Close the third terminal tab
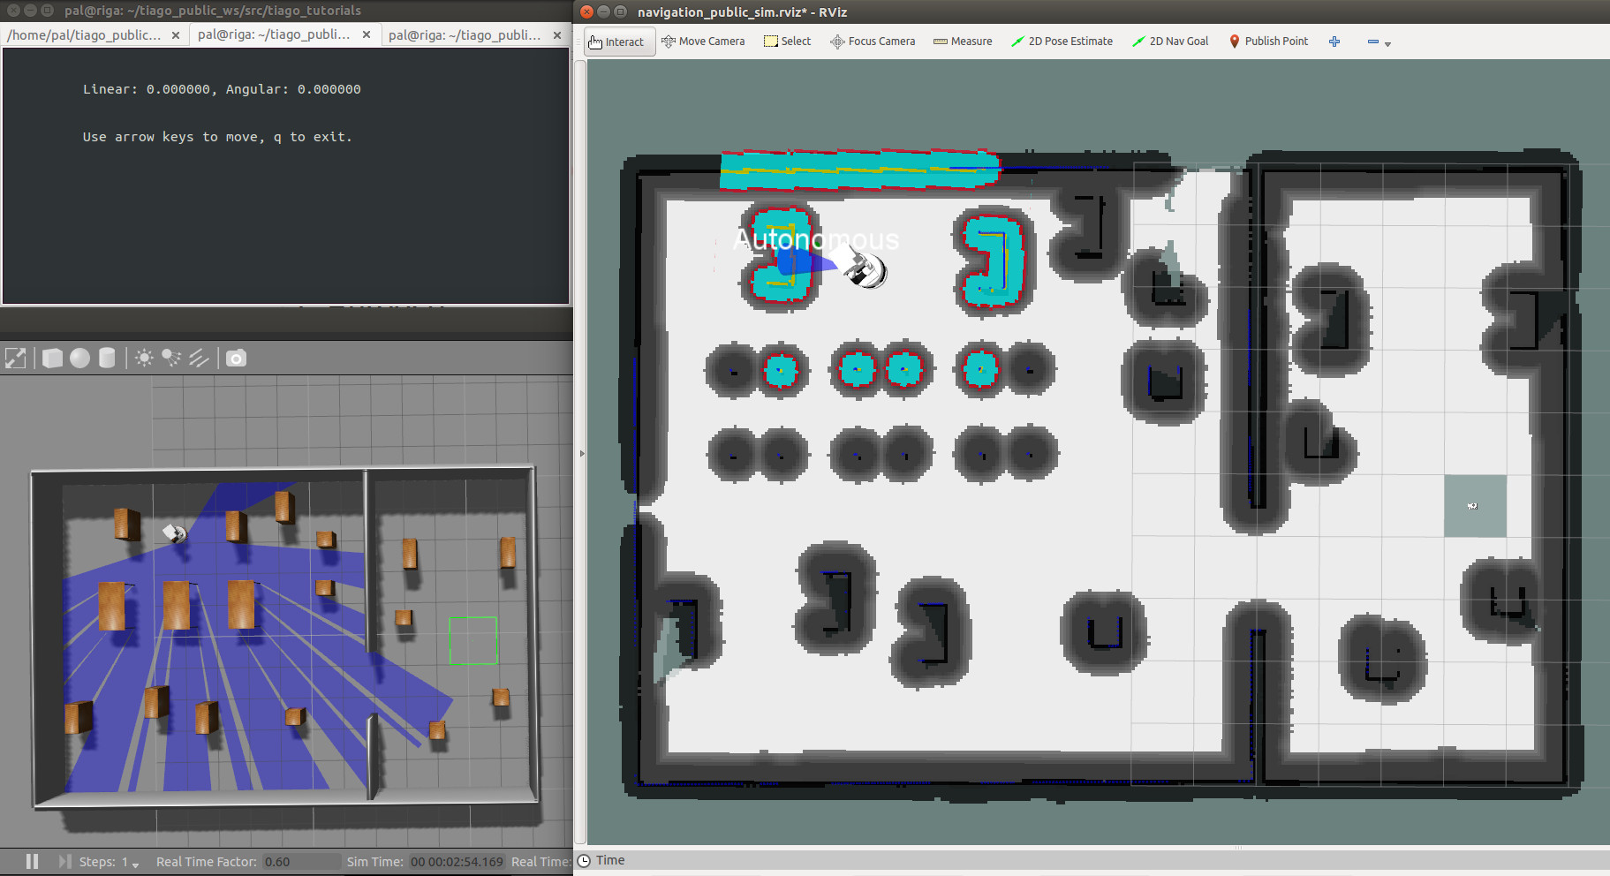1610x876 pixels. (x=556, y=35)
